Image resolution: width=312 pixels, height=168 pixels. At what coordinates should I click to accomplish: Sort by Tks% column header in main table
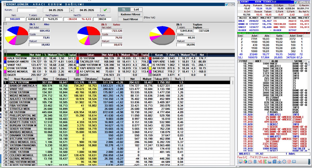(177, 79)
